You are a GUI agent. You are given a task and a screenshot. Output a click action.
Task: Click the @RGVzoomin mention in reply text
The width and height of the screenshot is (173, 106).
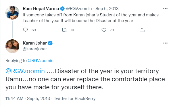[x=25, y=71]
